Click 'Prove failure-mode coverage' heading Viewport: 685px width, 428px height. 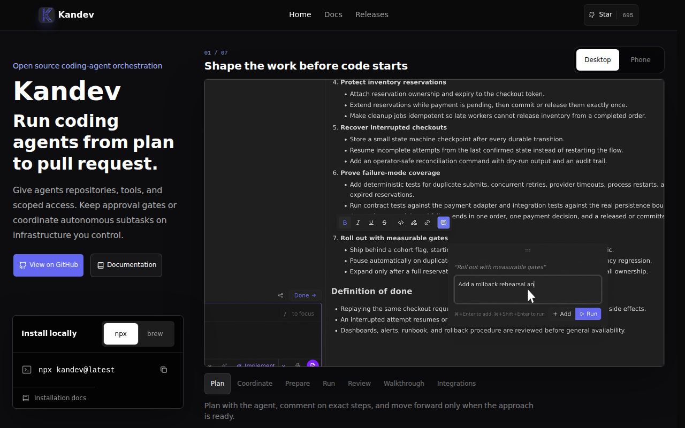390,173
